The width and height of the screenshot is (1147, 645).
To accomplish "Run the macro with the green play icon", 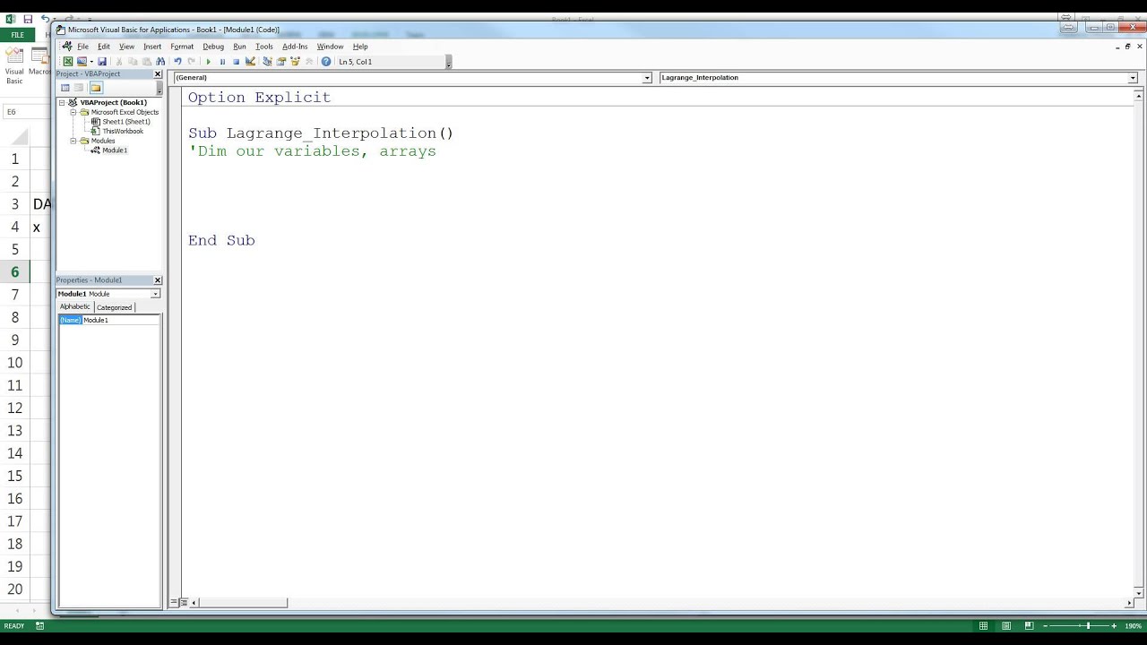I will pyautogui.click(x=208, y=62).
